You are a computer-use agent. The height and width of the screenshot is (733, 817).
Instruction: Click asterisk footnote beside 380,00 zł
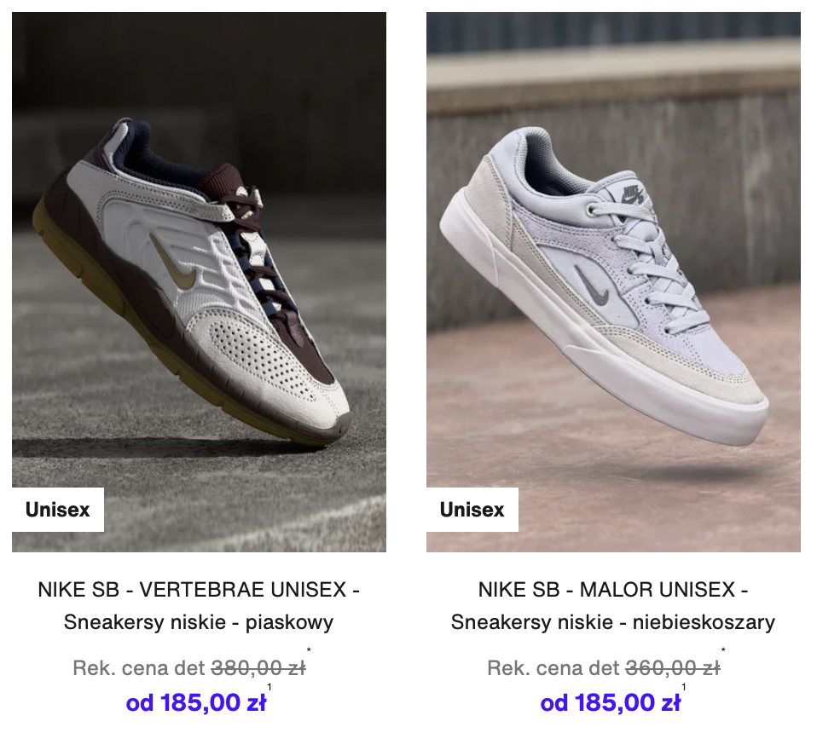pos(309,649)
